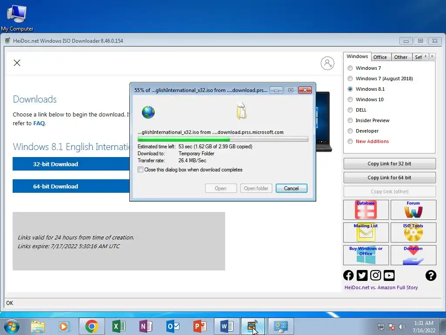Viewport: 446px width, 335px height.
Task: Select the Insider Preview radio button
Action: click(x=350, y=120)
